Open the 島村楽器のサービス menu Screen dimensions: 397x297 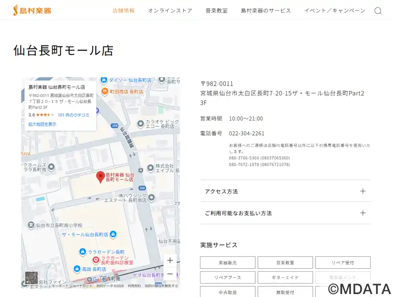[266, 10]
